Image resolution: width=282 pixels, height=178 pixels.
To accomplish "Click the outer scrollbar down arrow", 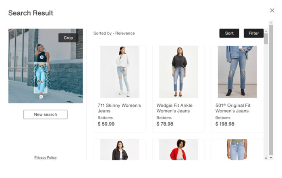I will [x=271, y=158].
